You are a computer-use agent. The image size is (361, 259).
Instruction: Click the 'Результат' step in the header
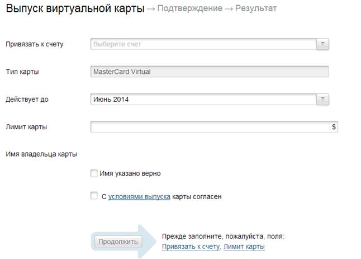[256, 8]
